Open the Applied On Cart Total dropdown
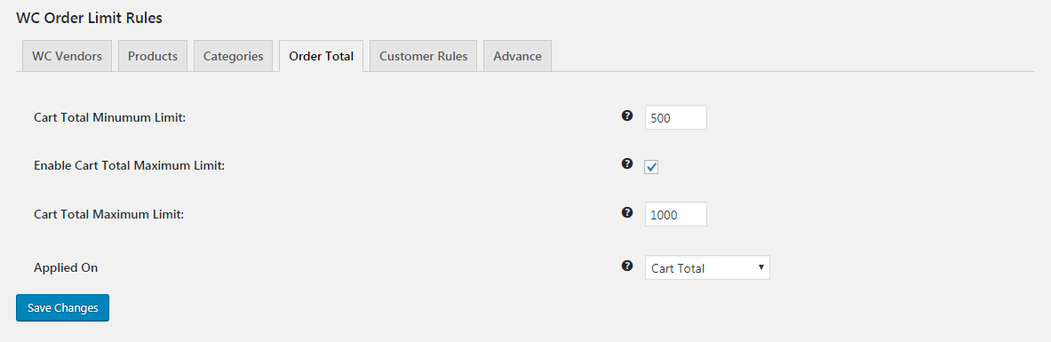This screenshot has height=342, width=1051. [707, 267]
